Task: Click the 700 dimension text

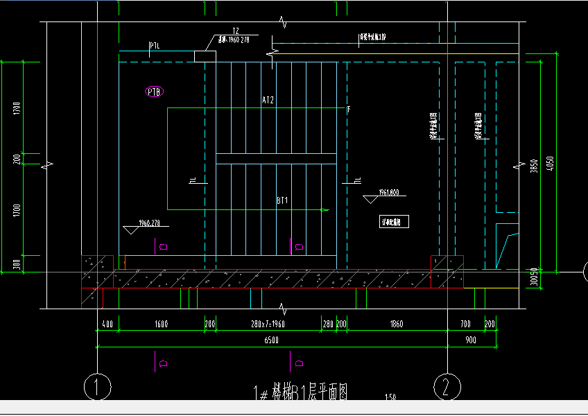Action: [465, 324]
